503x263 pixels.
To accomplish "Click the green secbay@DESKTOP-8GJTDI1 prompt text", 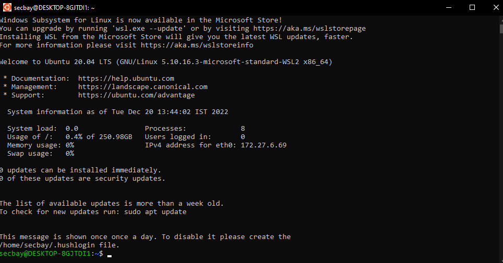I will 45,254.
